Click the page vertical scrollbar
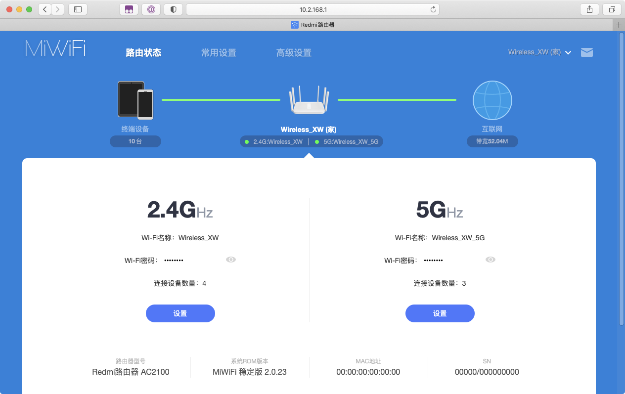 click(x=622, y=178)
